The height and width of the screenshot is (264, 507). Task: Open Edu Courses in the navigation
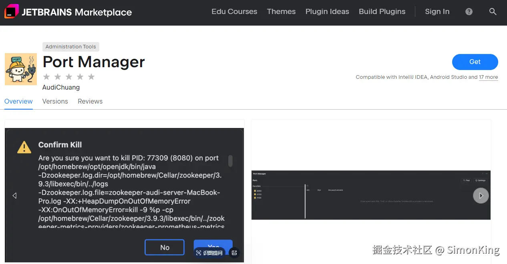(x=234, y=12)
